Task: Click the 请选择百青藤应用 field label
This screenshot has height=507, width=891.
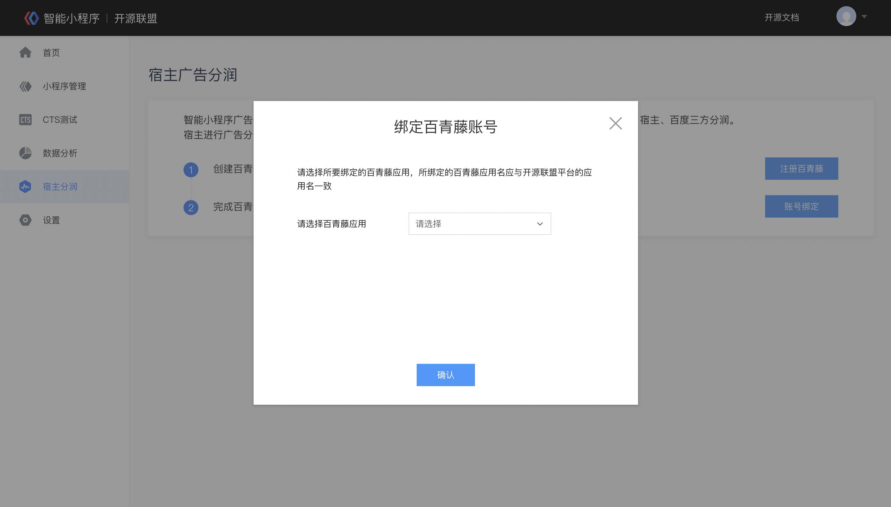Action: (332, 224)
